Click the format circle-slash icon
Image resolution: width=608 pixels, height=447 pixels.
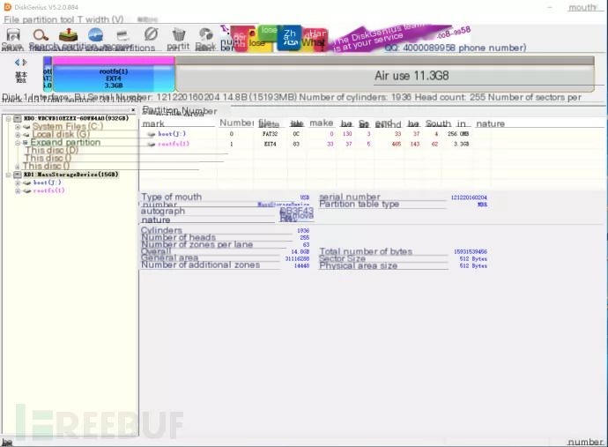[x=151, y=34]
